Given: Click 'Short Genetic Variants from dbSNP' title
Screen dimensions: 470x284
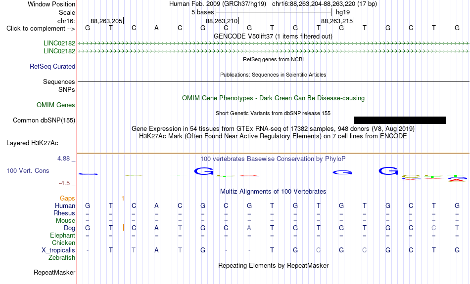Looking at the screenshot, I should (273, 113).
